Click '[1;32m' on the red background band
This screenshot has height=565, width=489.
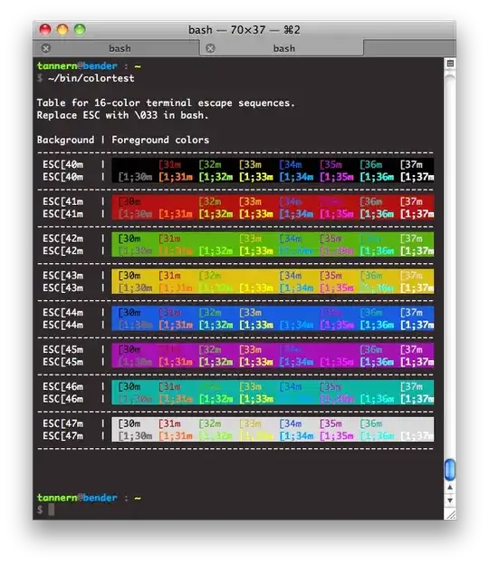(216, 214)
